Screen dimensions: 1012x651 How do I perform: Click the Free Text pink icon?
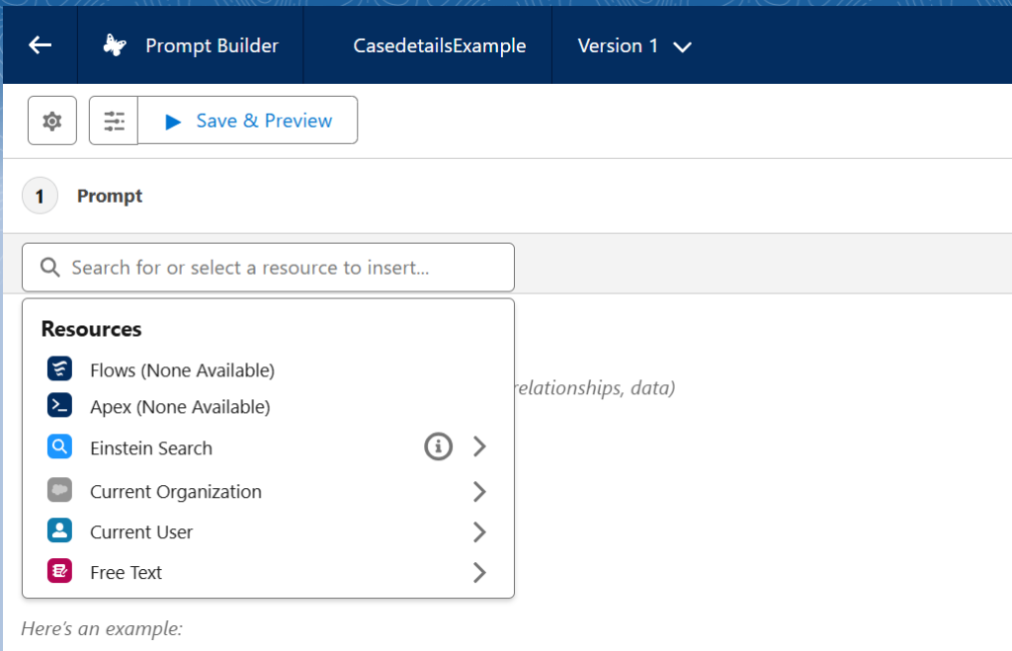(x=59, y=571)
